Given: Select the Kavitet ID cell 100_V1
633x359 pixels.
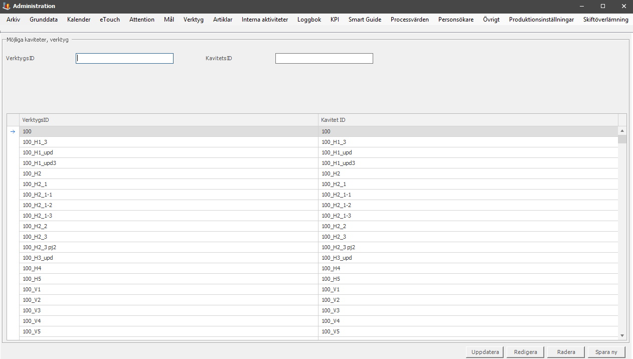Looking at the screenshot, I should coord(468,289).
